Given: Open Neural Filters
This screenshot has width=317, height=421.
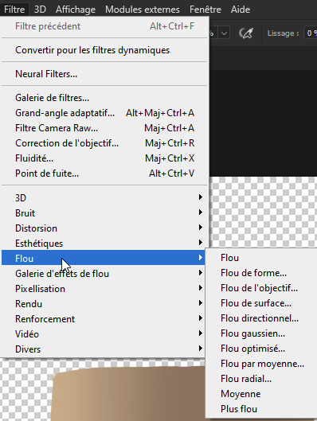Looking at the screenshot, I should tap(104, 74).
